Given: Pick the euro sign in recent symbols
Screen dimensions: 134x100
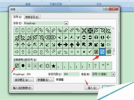Looking at the screenshot, I should coord(41,66).
